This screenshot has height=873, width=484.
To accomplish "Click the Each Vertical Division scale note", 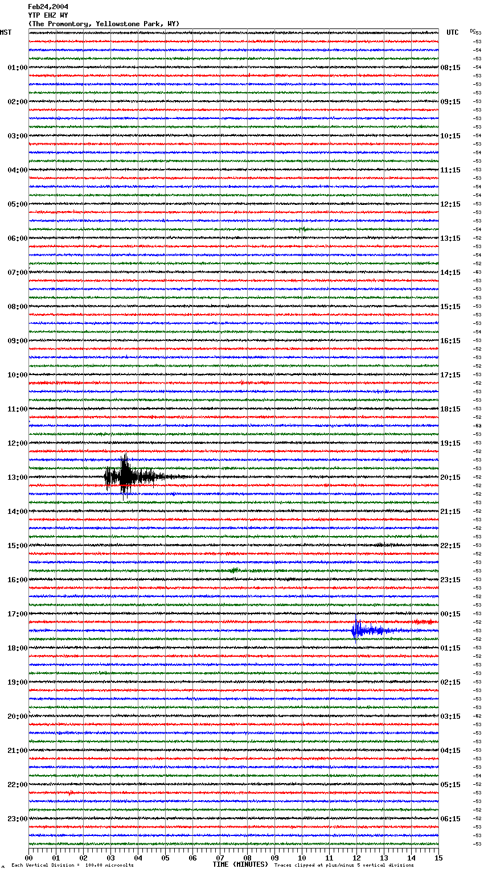I will 72,865.
